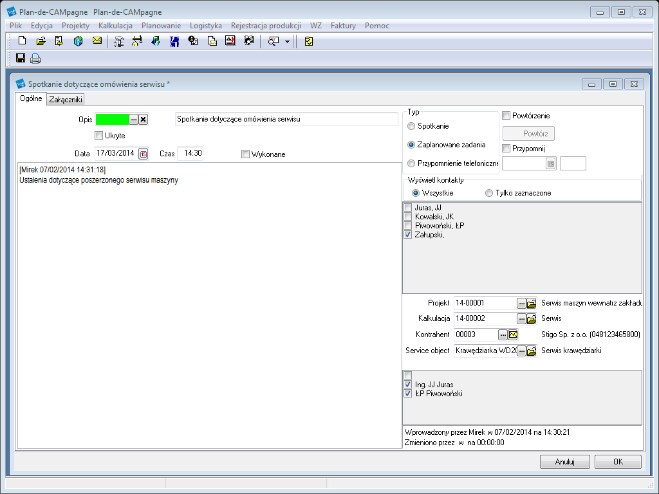The height and width of the screenshot is (494, 659).
Task: Select the Spotkanie radio button
Action: [411, 126]
